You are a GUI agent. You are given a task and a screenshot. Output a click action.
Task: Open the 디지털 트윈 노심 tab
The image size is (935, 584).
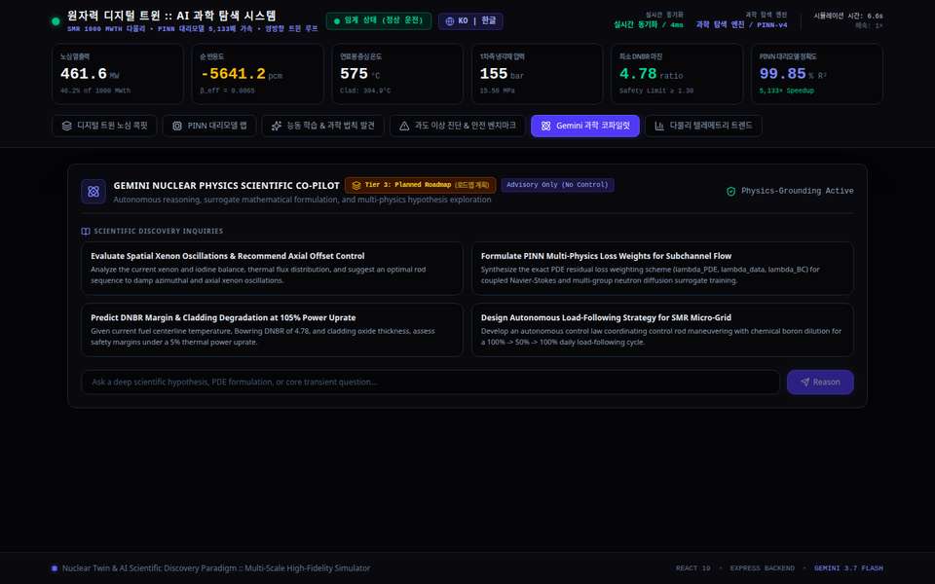(104, 126)
